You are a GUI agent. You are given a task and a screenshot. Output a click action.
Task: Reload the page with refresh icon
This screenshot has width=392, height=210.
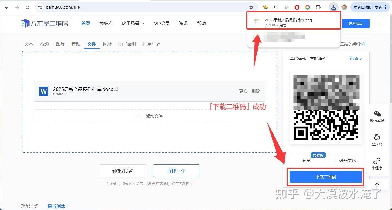[28, 7]
